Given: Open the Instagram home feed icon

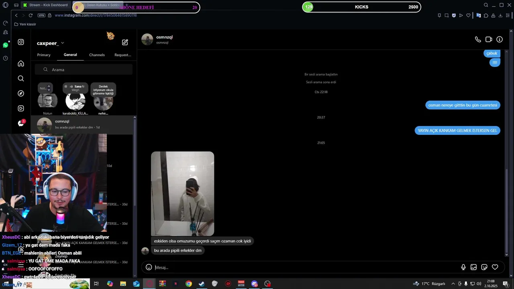Looking at the screenshot, I should (x=21, y=63).
